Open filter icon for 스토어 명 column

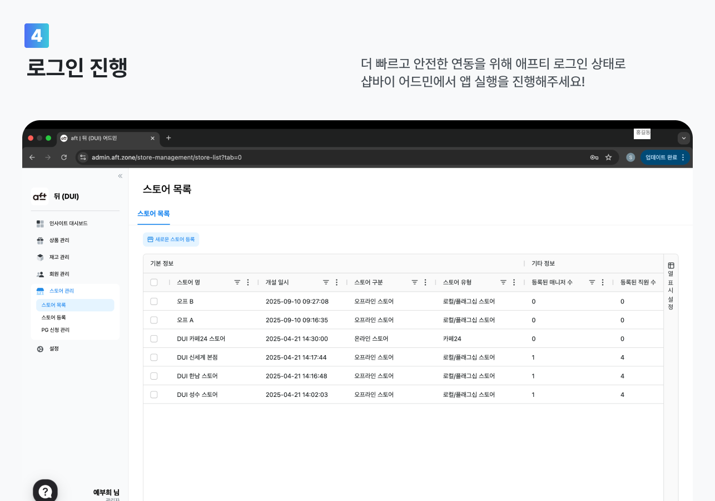[x=237, y=282]
